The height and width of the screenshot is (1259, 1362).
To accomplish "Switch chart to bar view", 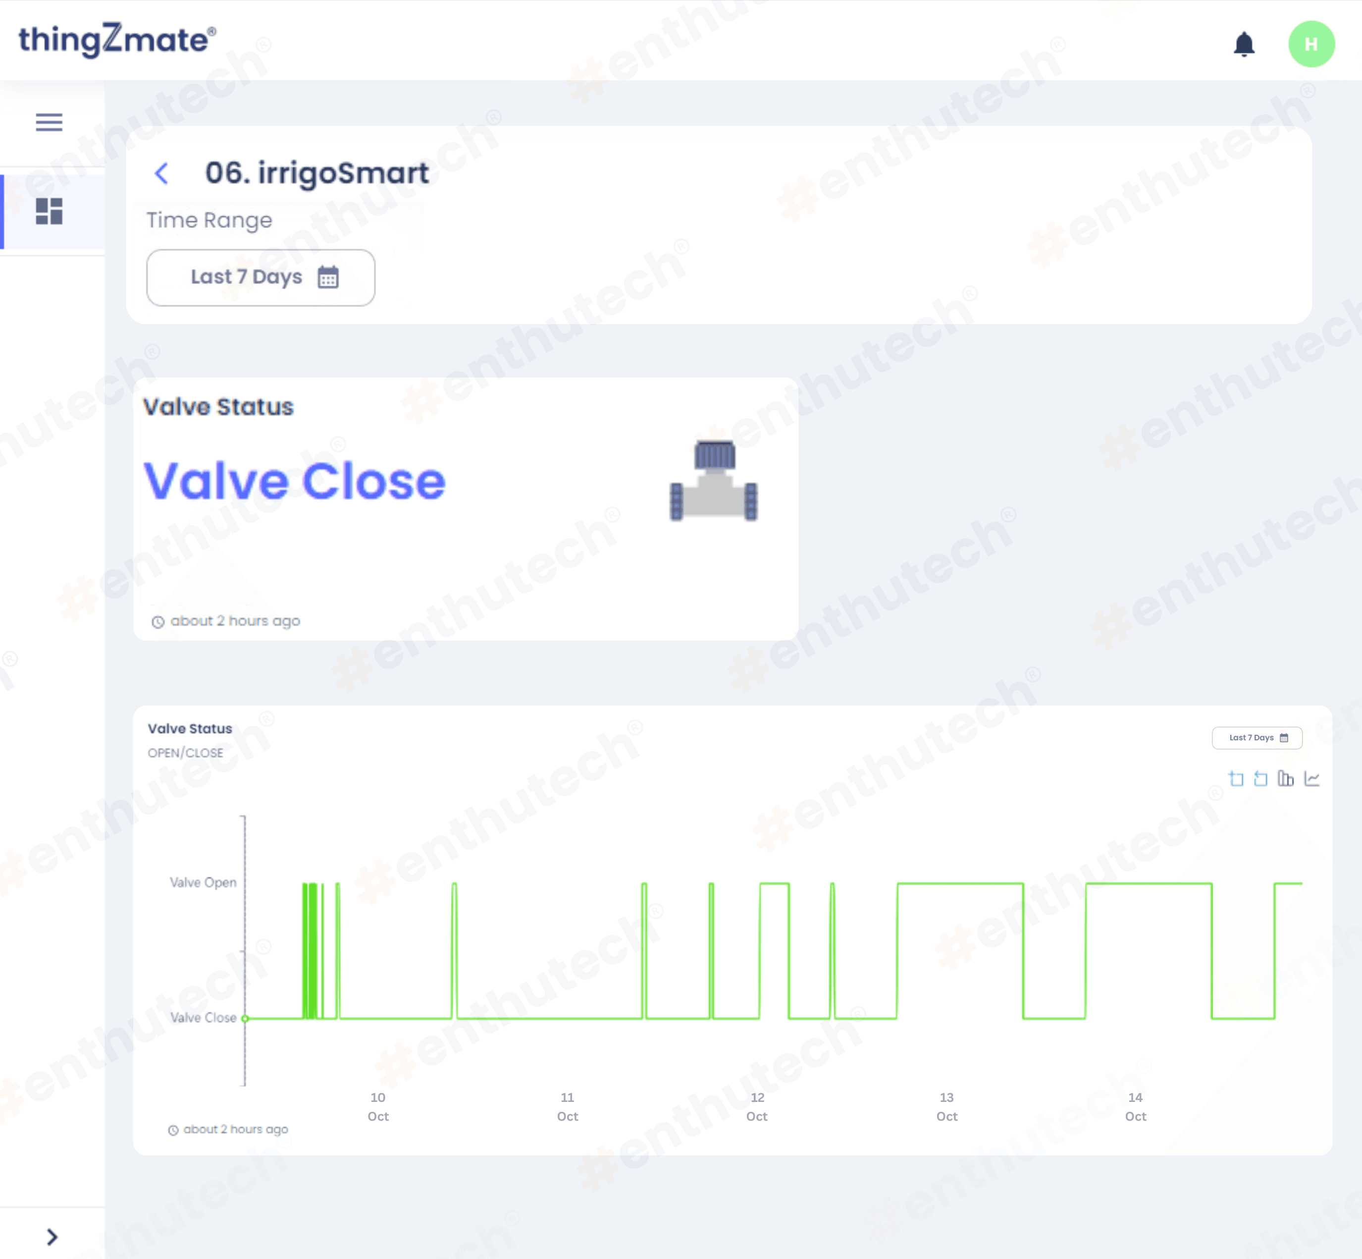I will click(1286, 779).
